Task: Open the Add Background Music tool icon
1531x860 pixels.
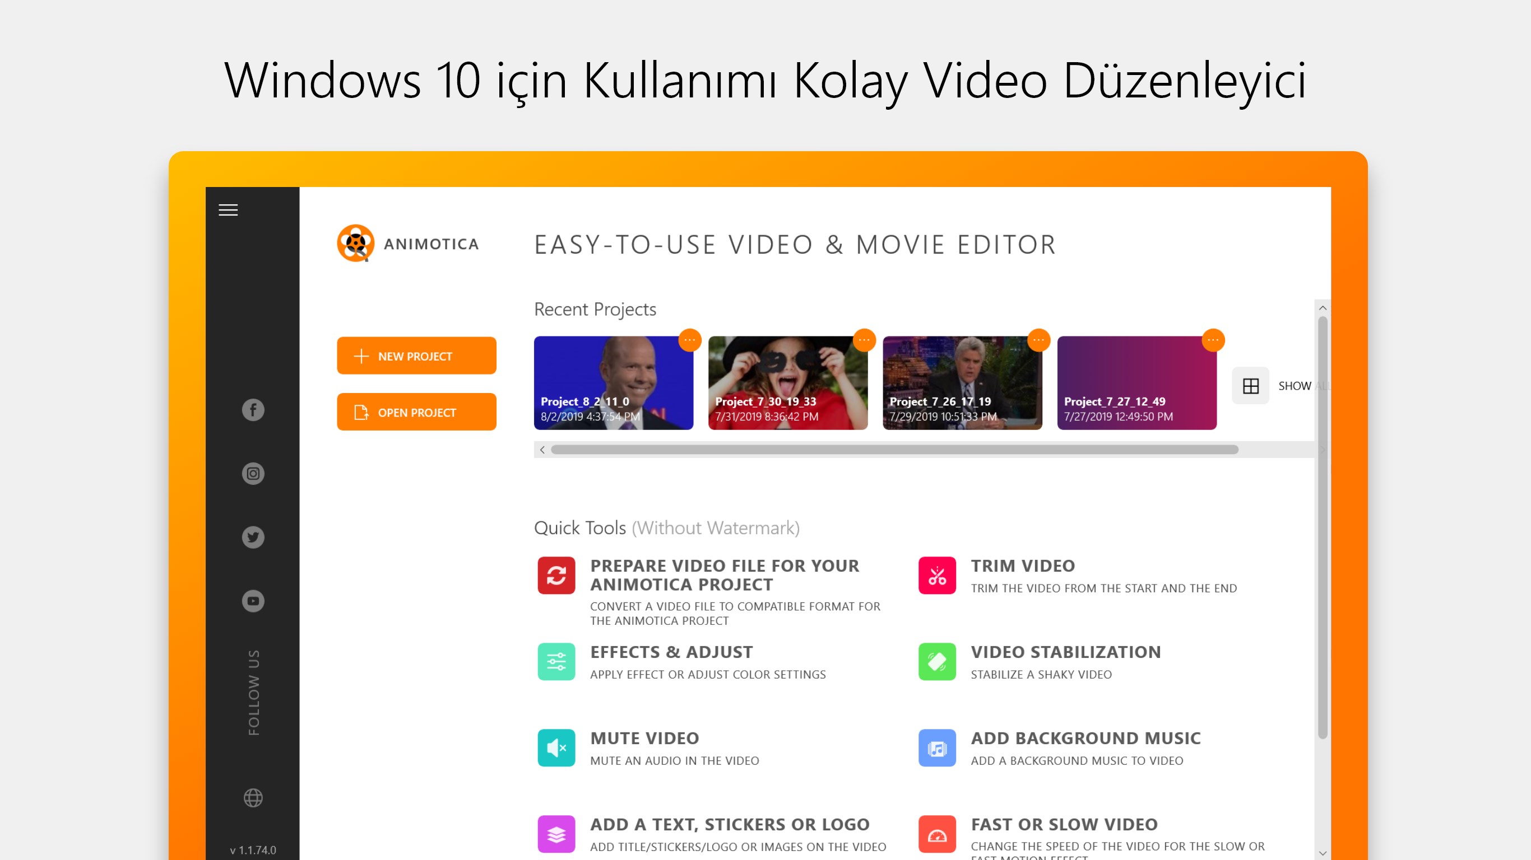Action: (936, 748)
